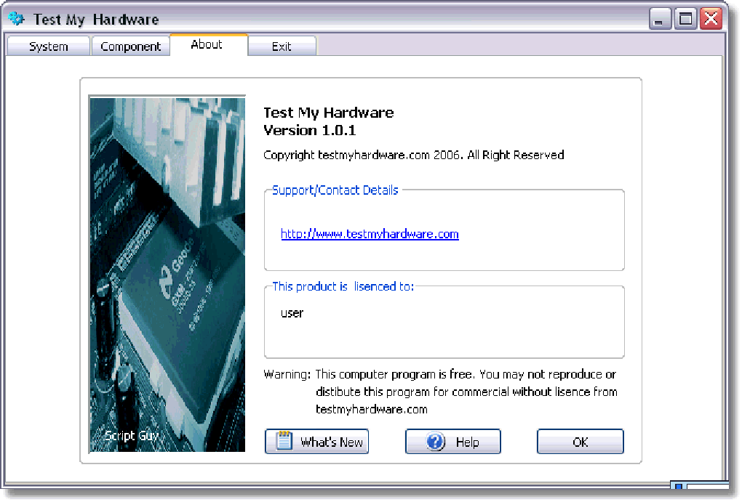Select the About tab
The width and height of the screenshot is (742, 502).
tap(208, 44)
